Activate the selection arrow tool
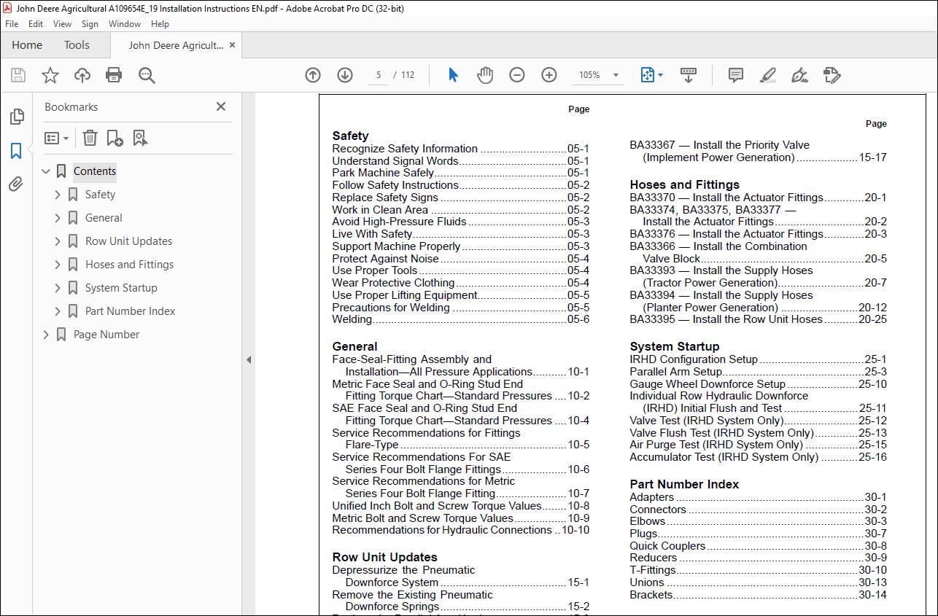 pyautogui.click(x=453, y=75)
